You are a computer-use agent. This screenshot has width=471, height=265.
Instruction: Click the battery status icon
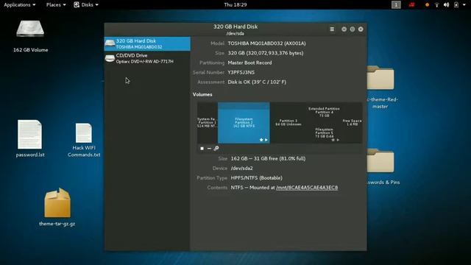pos(456,5)
